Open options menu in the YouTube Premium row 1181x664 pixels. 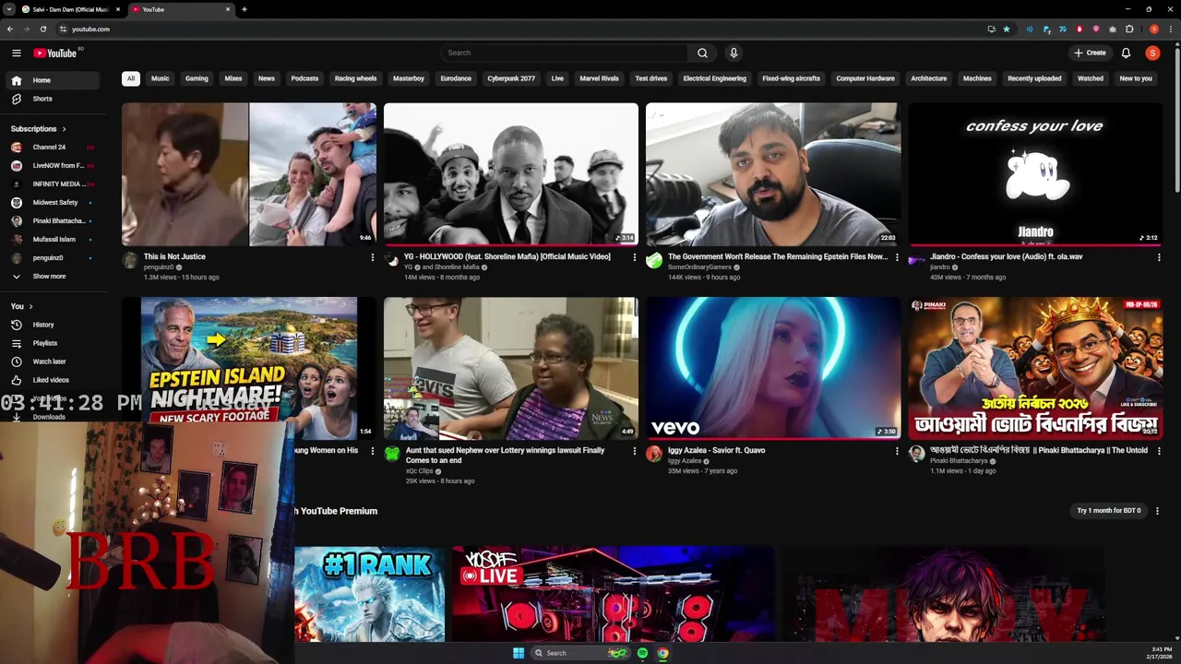(1157, 511)
